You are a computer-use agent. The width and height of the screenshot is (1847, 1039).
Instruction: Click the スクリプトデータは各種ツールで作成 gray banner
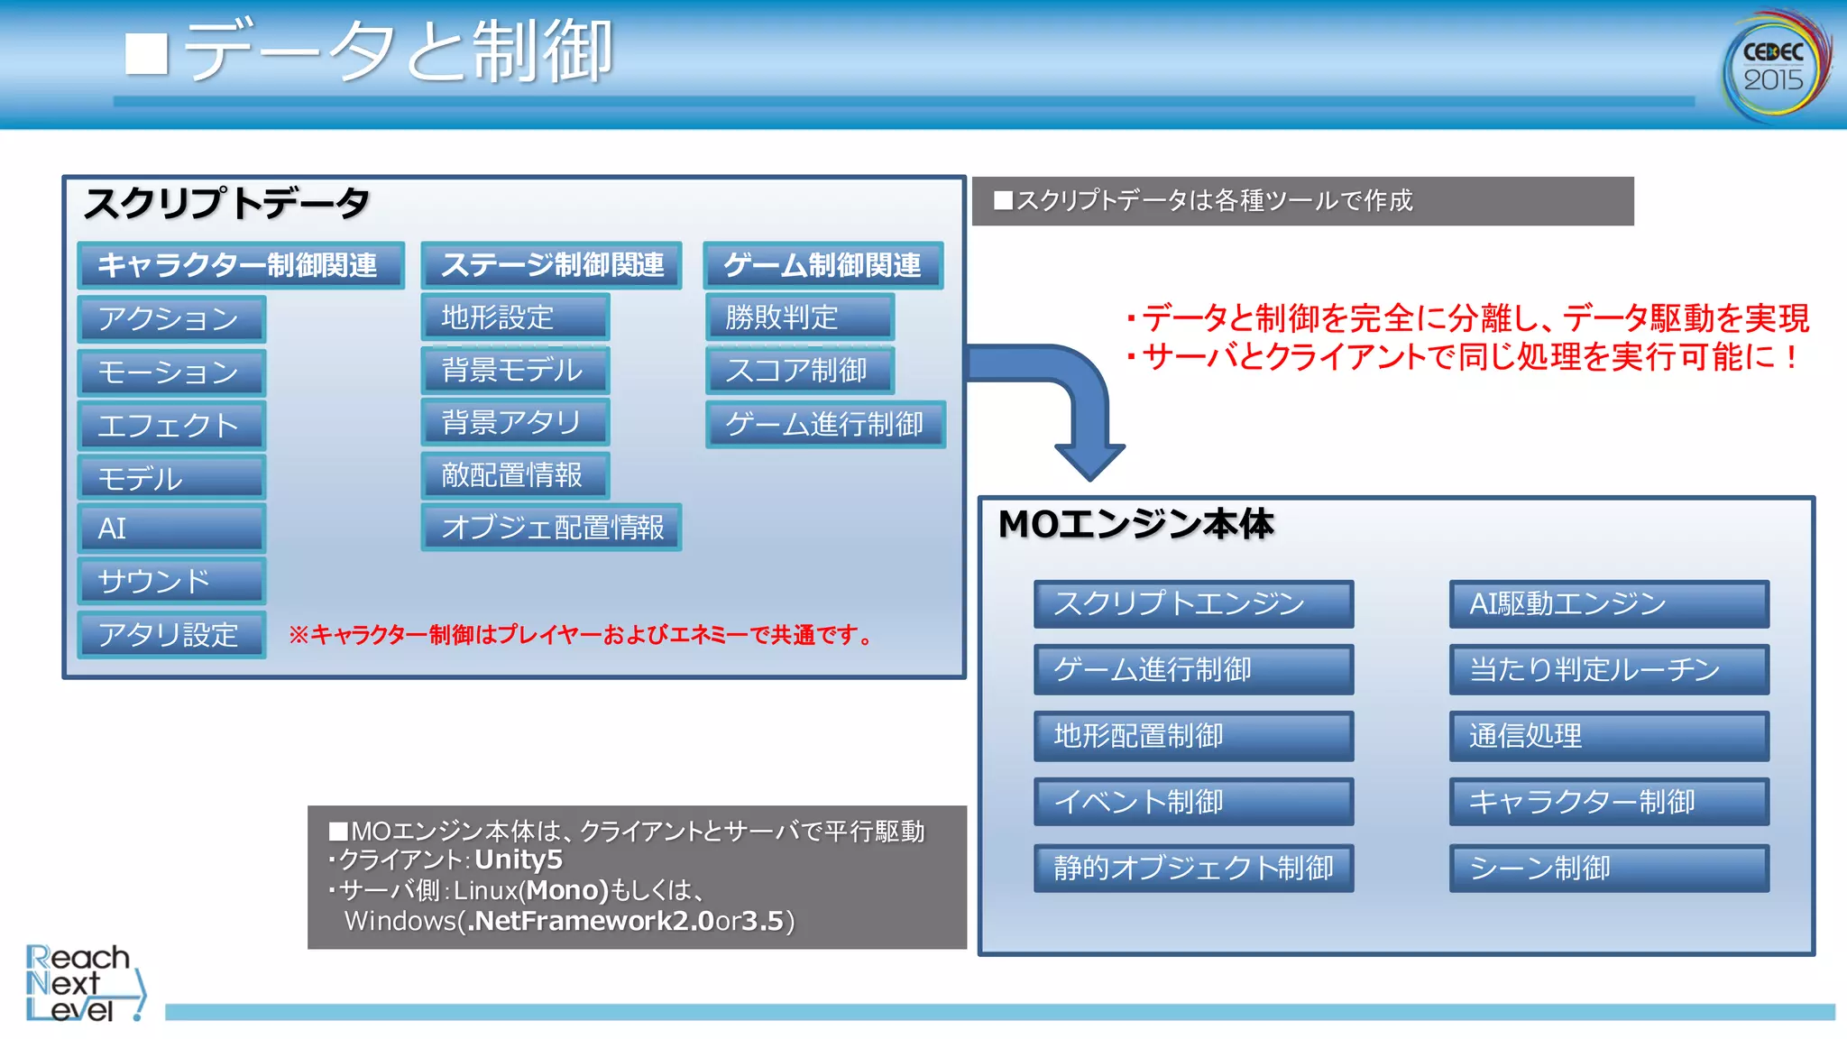[1302, 201]
